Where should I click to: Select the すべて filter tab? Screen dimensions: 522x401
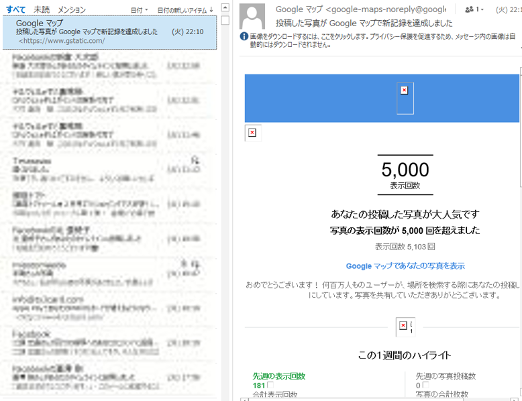pyautogui.click(x=15, y=9)
